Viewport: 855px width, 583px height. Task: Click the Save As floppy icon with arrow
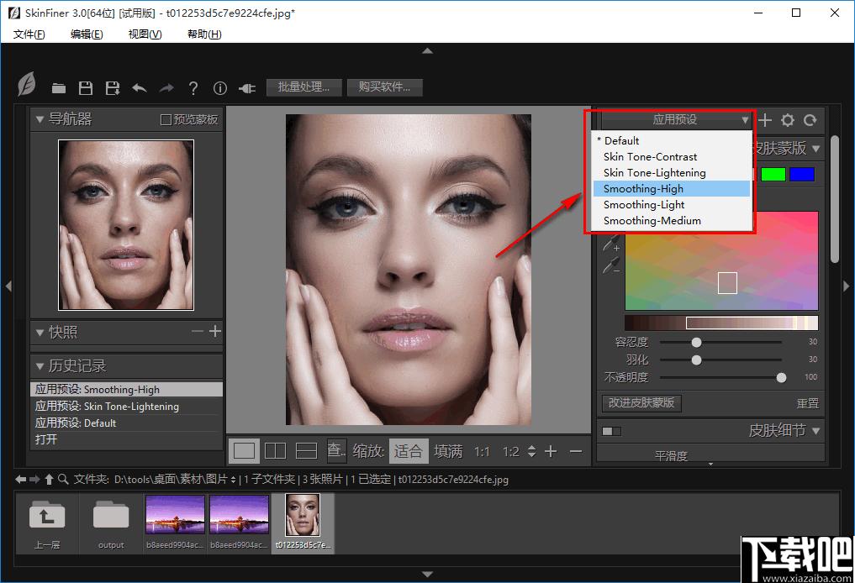(113, 88)
